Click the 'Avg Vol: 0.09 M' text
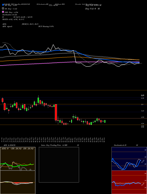147x194 pixels. 93,5
